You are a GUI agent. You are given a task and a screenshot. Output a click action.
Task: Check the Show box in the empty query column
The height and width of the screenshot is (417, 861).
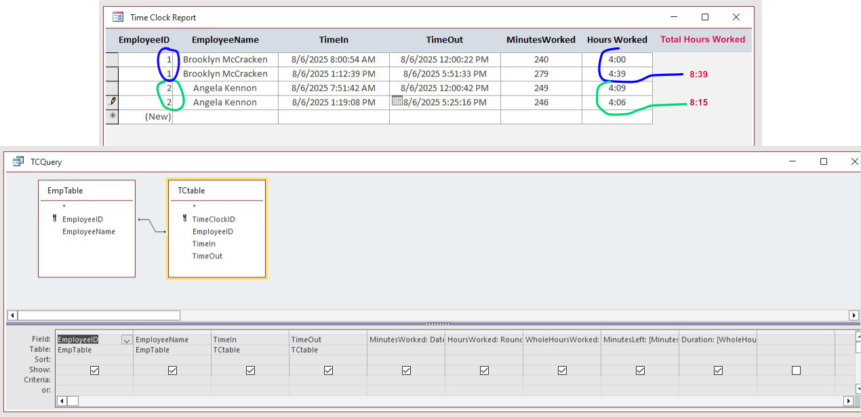point(796,370)
